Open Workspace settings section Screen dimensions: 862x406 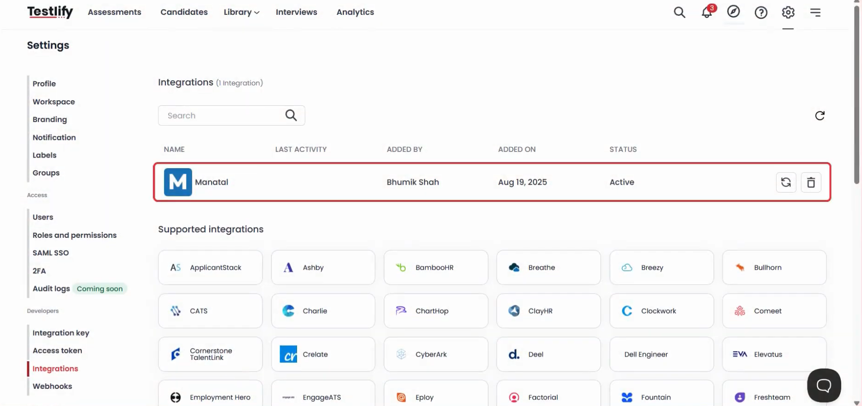tap(54, 102)
